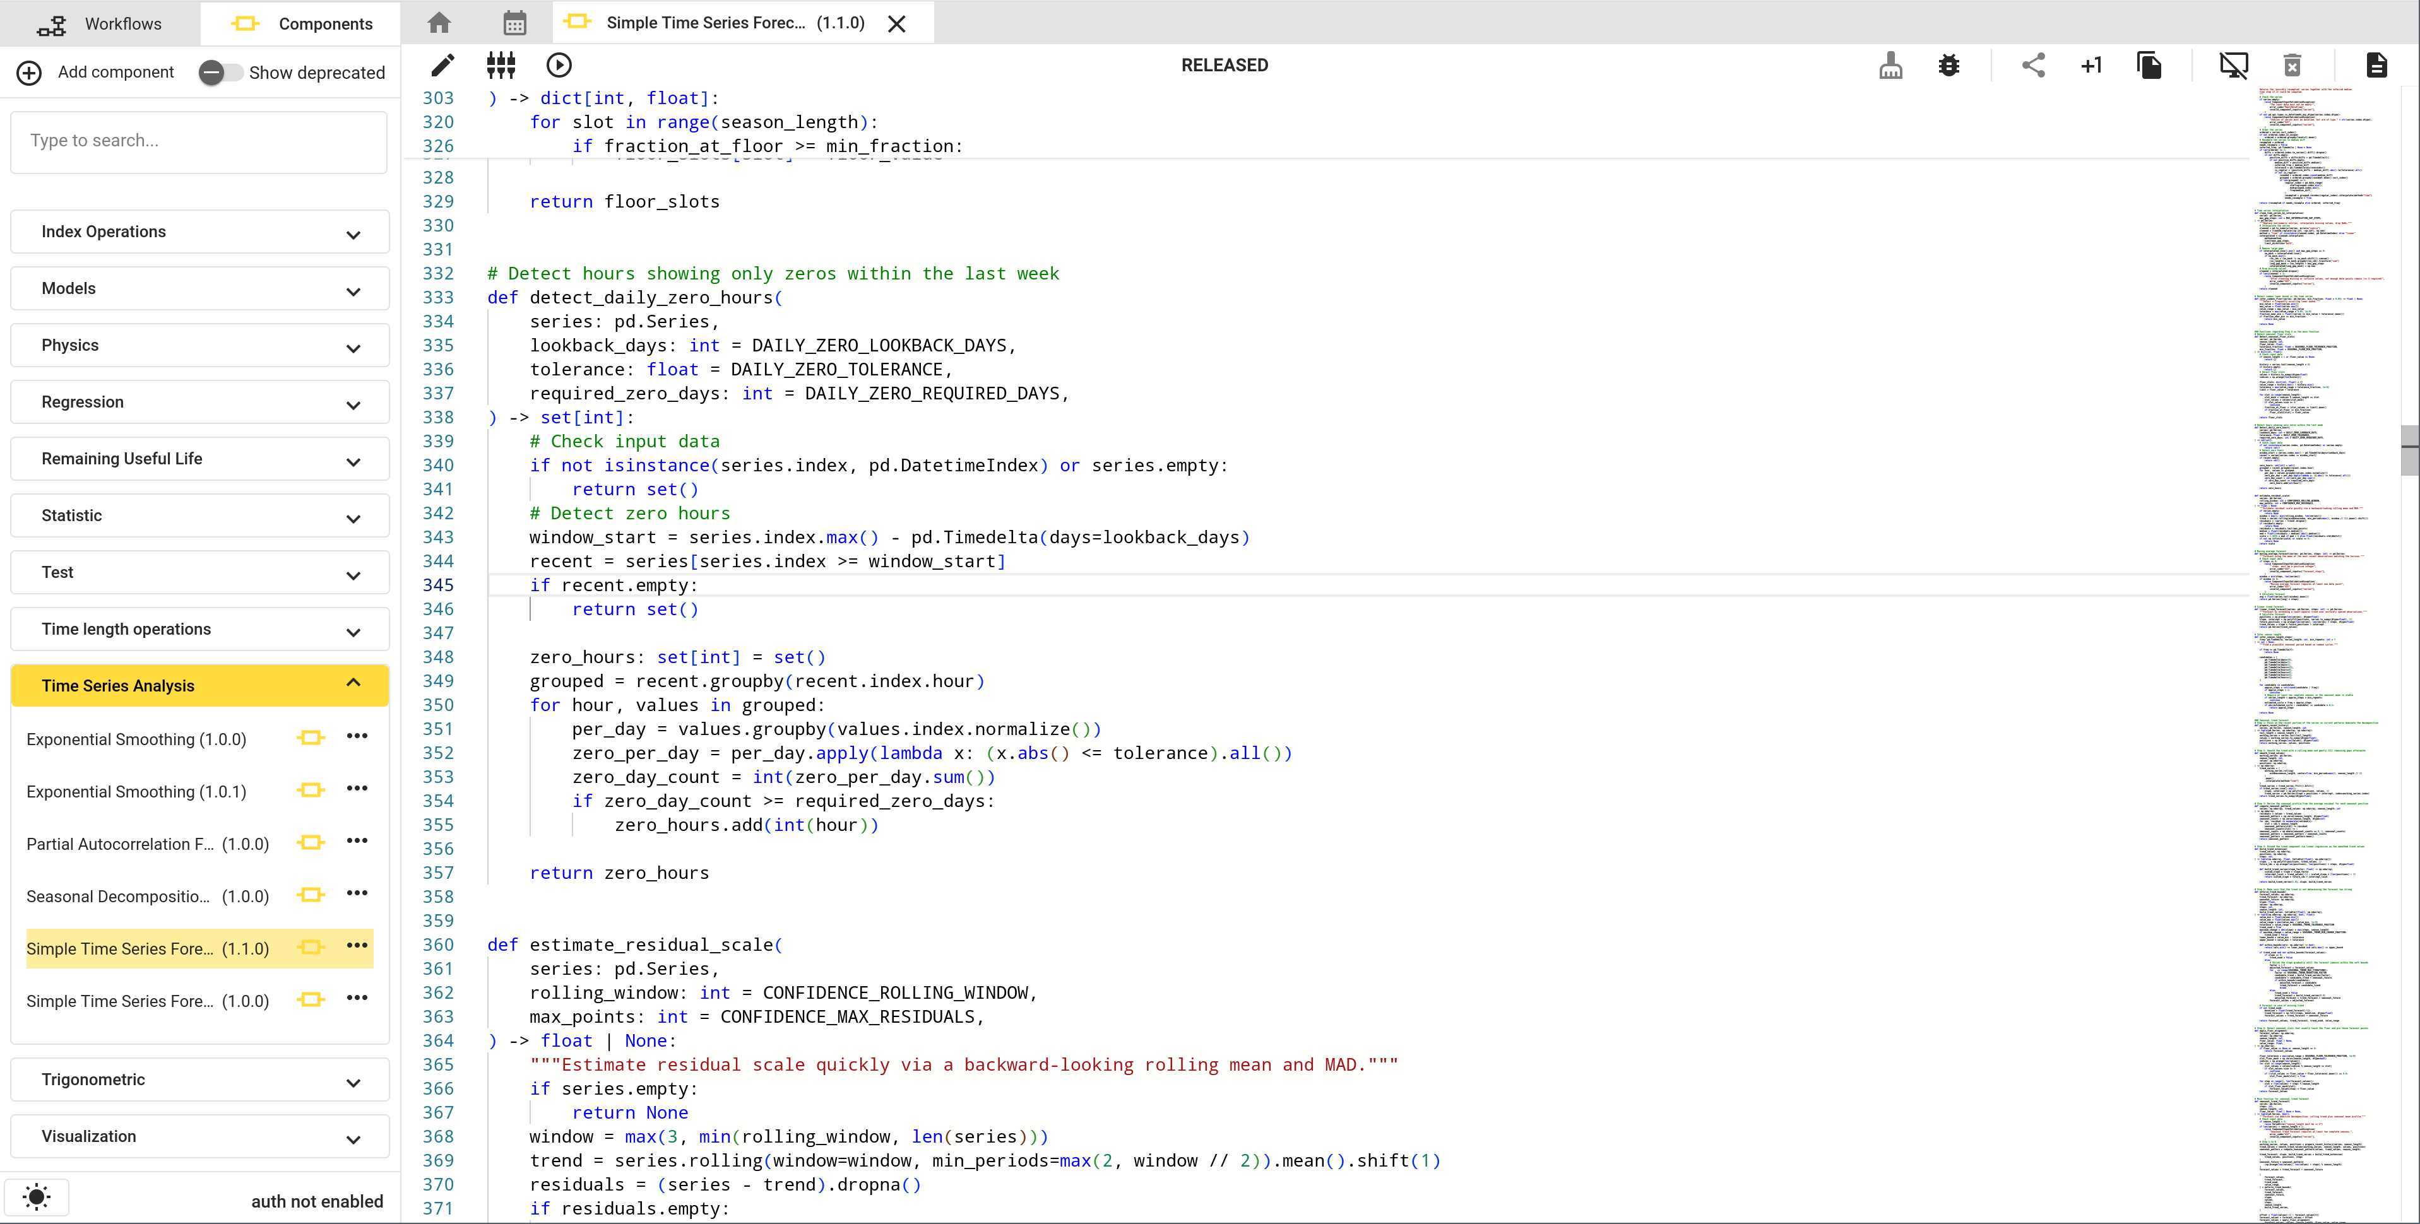Open Simple Time Series Fore... (1.0.0) component

(148, 1001)
